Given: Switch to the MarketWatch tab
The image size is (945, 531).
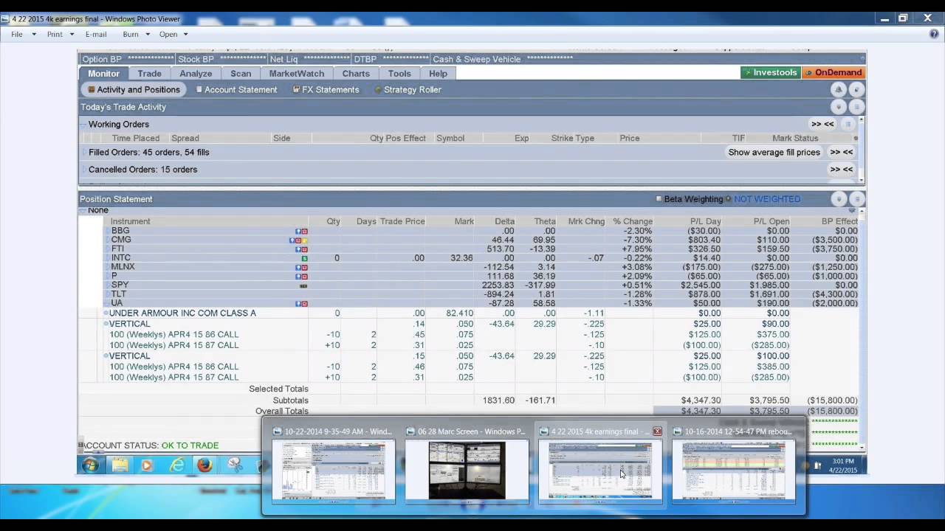Looking at the screenshot, I should coord(297,73).
